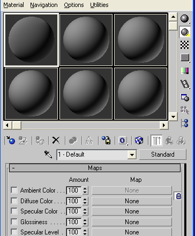Click the Glossiness amount field
195x236 pixels.
click(74, 222)
